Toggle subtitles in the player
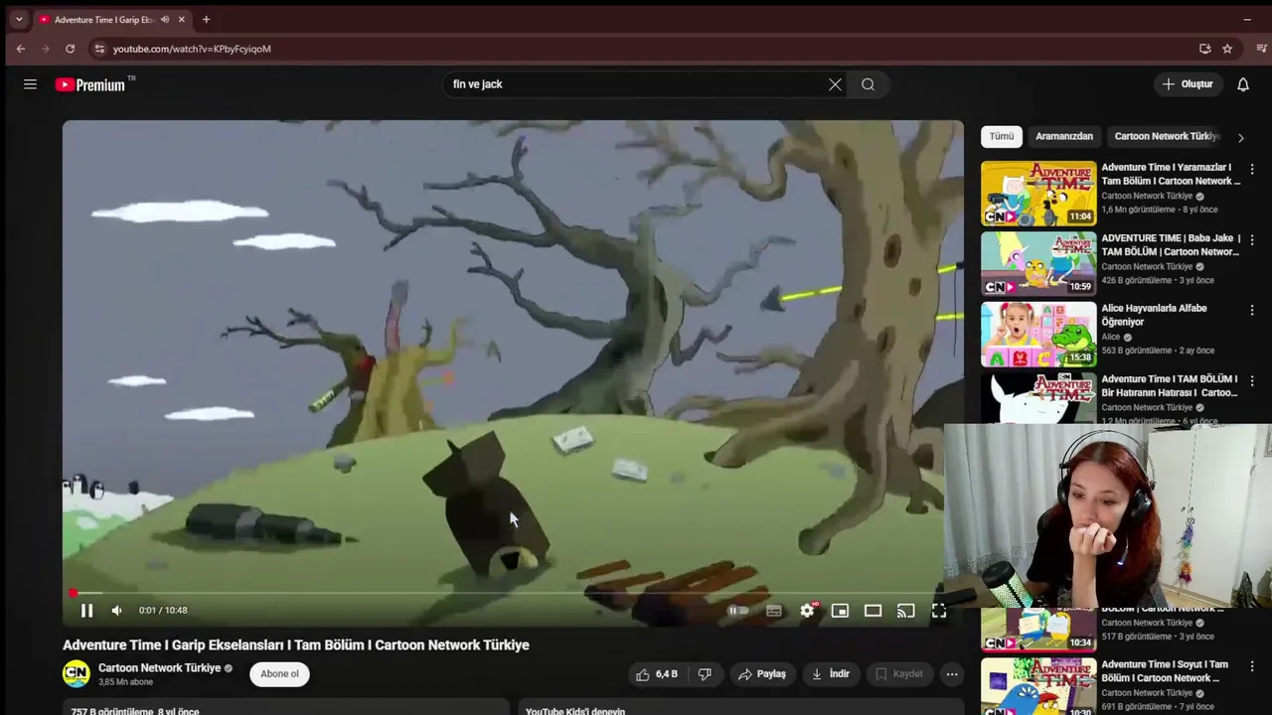Screen dimensions: 1272x715 (x=773, y=611)
